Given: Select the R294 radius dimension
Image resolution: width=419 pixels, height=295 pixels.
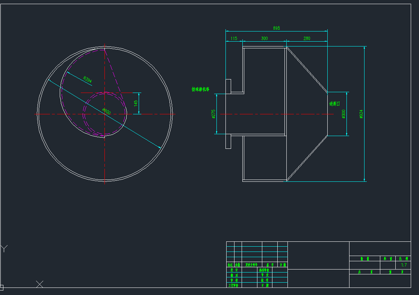Looking at the screenshot, I should (87, 79).
